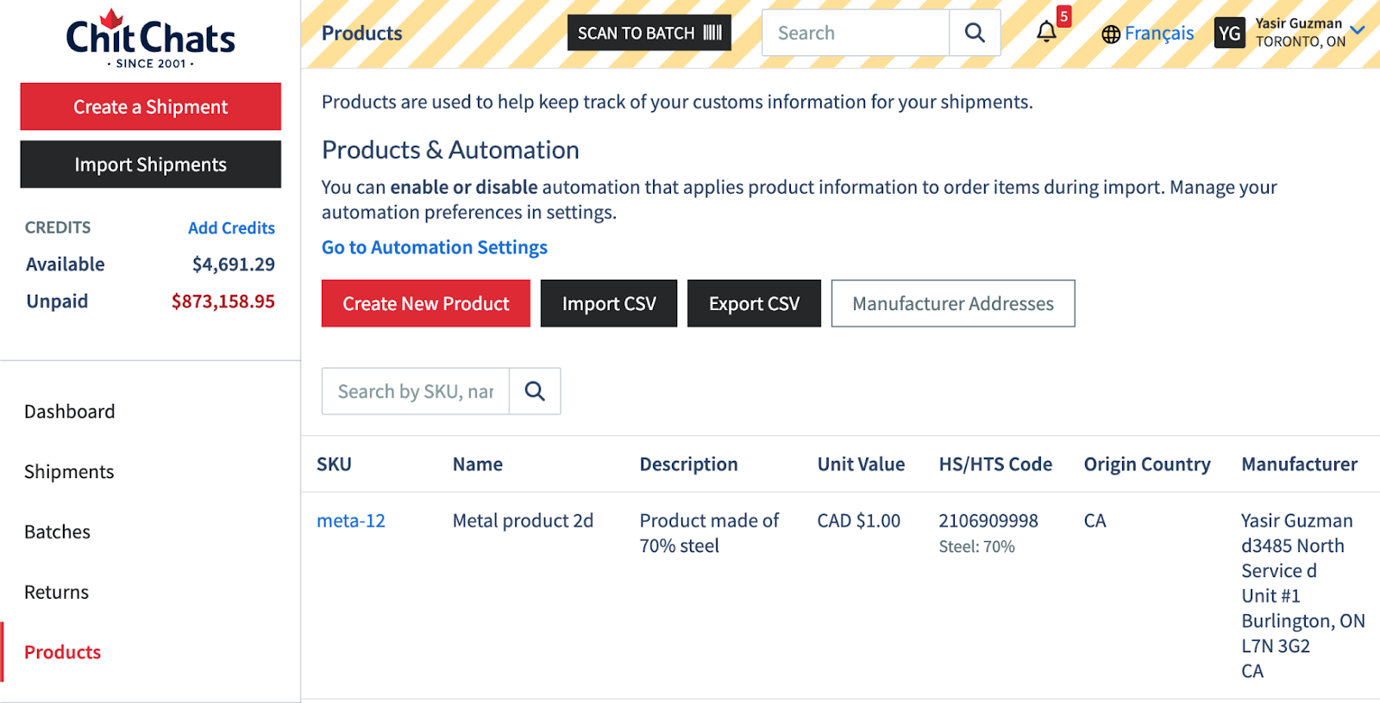Go to Automation Settings link

(x=435, y=247)
